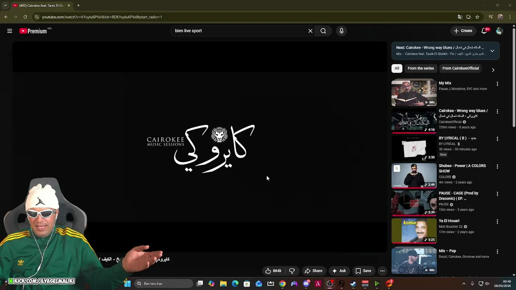The image size is (516, 290).
Task: Open Ya El Houari video thumbnail
Action: 414,230
